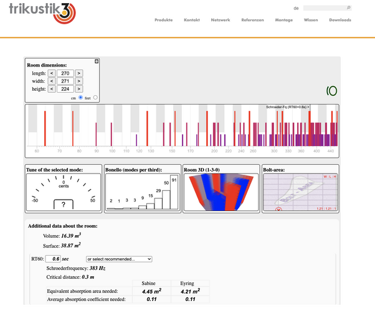The image size is (375, 311).
Task: Select the short purple mode bar near 118 Hz
Action: pyautogui.click(x=136, y=140)
